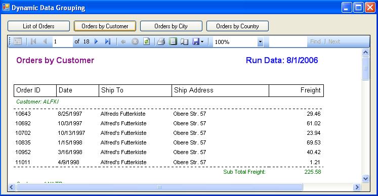Click the horizontal scrollbar left arrow
This screenshot has height=196, width=378.
(x=12, y=187)
